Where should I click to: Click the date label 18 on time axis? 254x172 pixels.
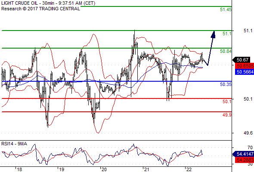click(x=19, y=169)
